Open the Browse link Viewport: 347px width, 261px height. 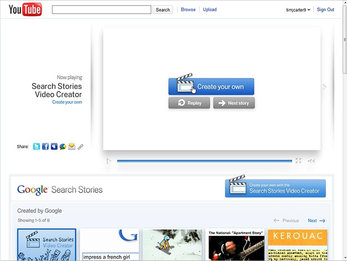coord(188,9)
